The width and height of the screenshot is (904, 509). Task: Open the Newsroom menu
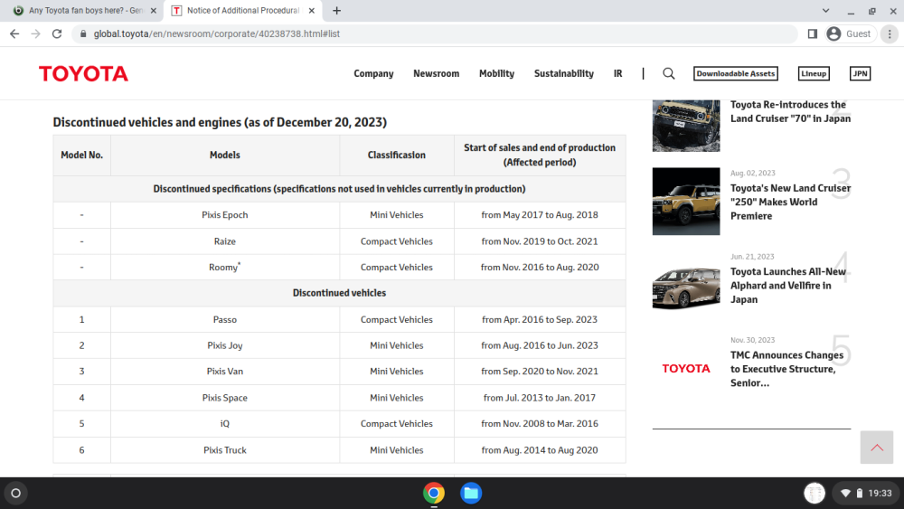pos(436,73)
